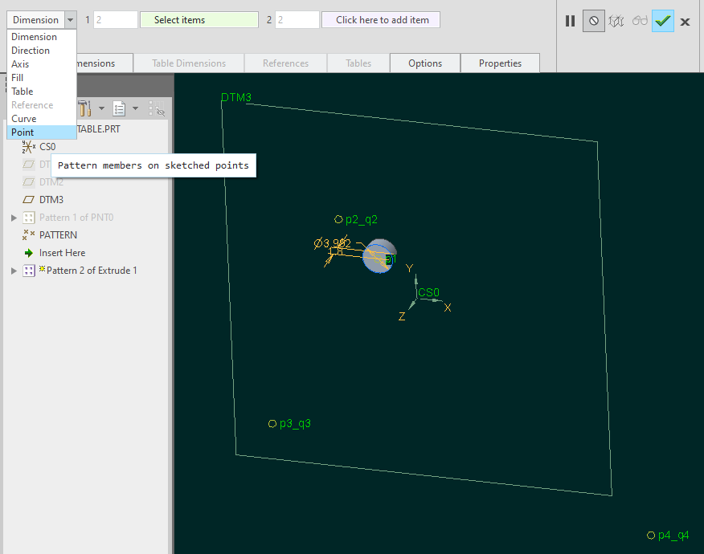Viewport: 704px width, 554px height.
Task: Pause the pattern feature creation
Action: click(570, 21)
